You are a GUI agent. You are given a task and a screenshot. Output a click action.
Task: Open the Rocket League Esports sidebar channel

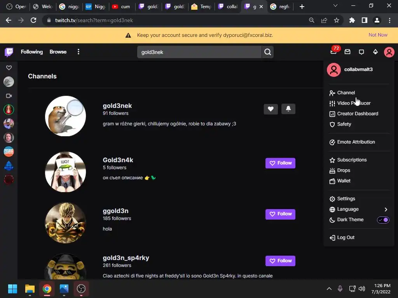(x=9, y=152)
